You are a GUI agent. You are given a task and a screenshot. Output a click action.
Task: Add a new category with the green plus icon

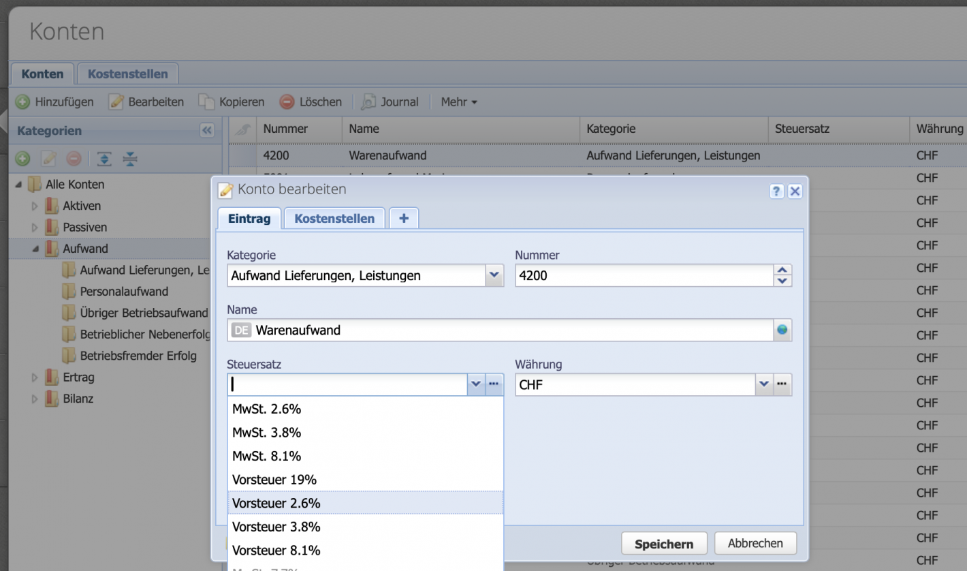[x=22, y=159]
